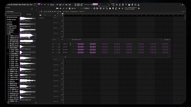Viewport: 191px width, 107px height.
Task: Collapse the Misc folder
Action: pyautogui.click(x=9, y=34)
